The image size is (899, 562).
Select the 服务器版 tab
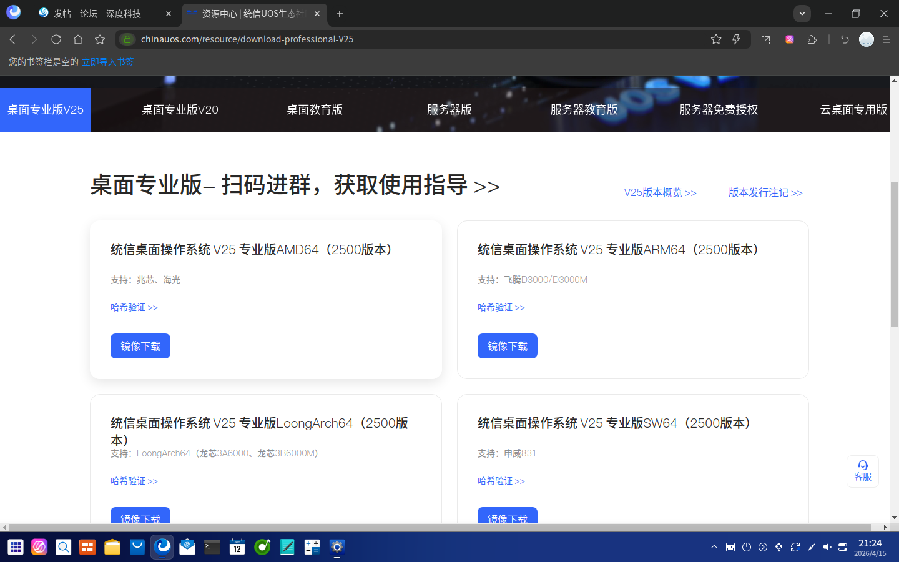click(449, 110)
